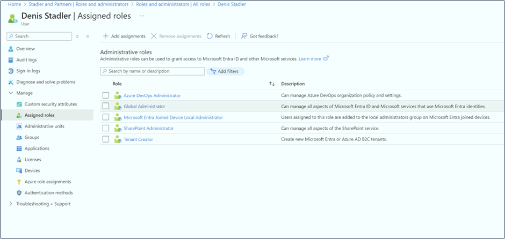Click the Azure DevOps Administrator role icon
505x239 pixels.
(118, 95)
